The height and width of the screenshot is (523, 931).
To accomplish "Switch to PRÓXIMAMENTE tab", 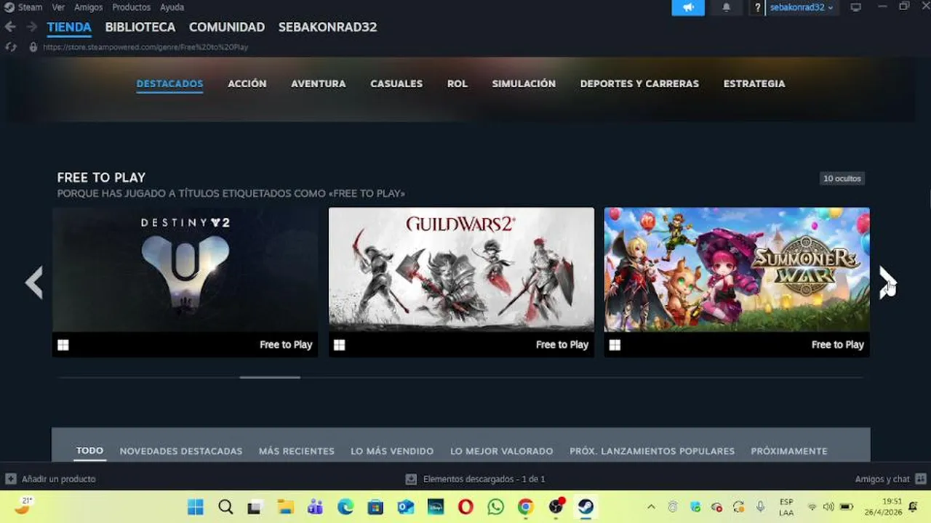I will coord(789,451).
